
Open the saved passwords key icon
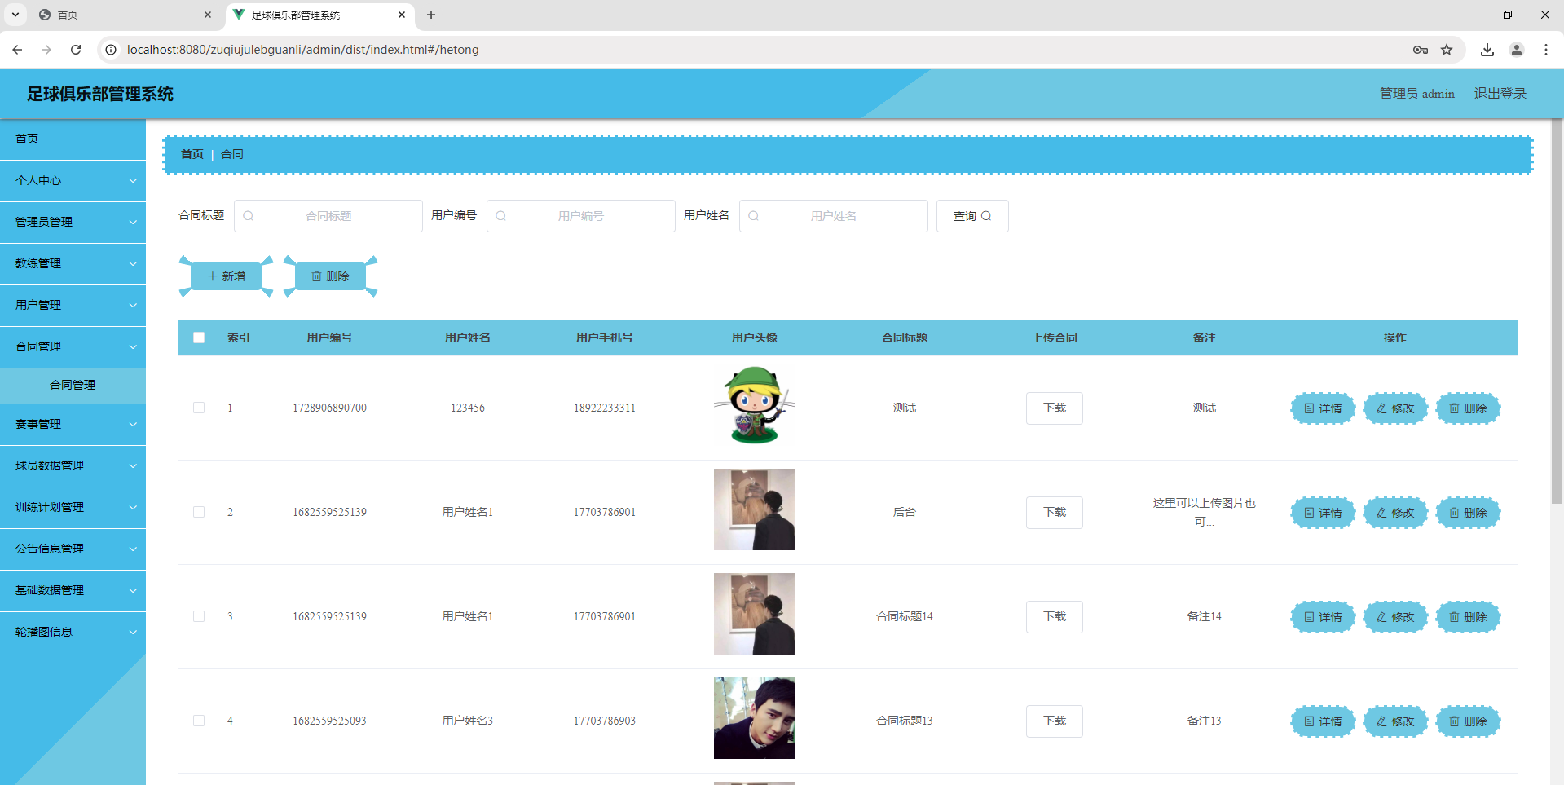[1421, 50]
